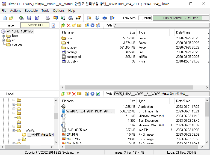The height and width of the screenshot is (155, 210).
Task: Open the File menu
Action: click(x=4, y=11)
